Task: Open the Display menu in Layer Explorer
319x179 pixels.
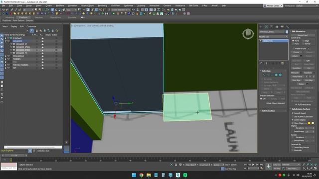Action: pyautogui.click(x=14, y=26)
